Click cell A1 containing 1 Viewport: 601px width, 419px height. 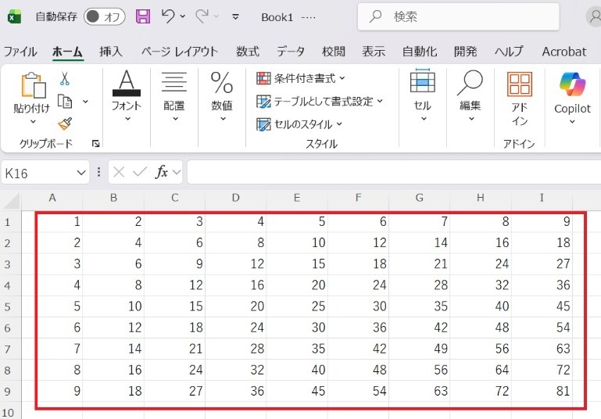(x=52, y=221)
